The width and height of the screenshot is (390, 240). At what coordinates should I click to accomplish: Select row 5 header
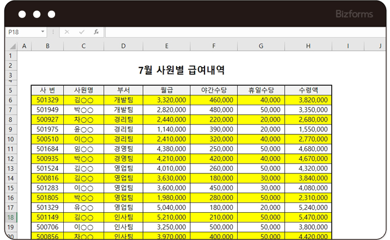(x=11, y=90)
